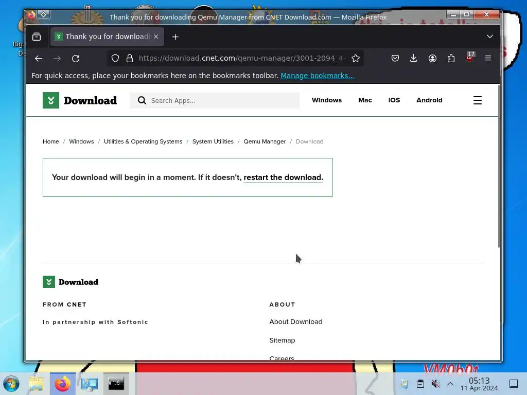Viewport: 527px width, 395px height.
Task: Click the padlock site info icon
Action: click(x=129, y=59)
